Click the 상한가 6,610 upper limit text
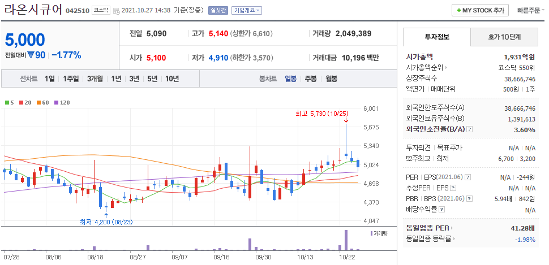 tap(251, 34)
